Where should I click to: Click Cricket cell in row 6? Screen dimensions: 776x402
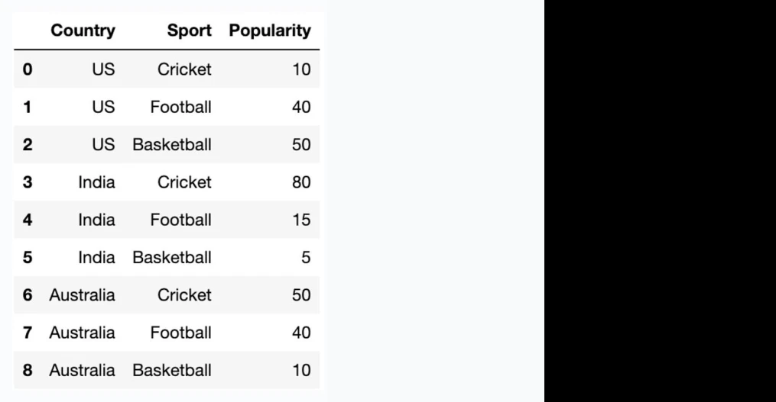point(184,295)
